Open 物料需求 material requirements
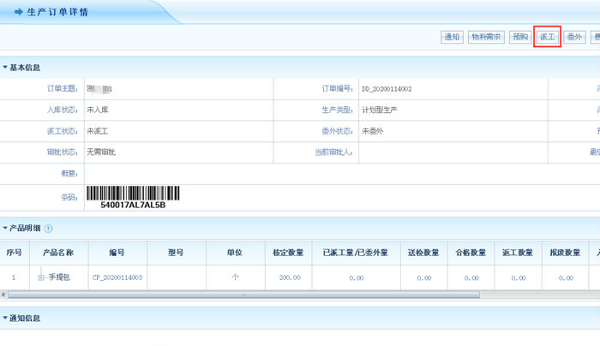Image resolution: width=600 pixels, height=346 pixels. tap(486, 37)
